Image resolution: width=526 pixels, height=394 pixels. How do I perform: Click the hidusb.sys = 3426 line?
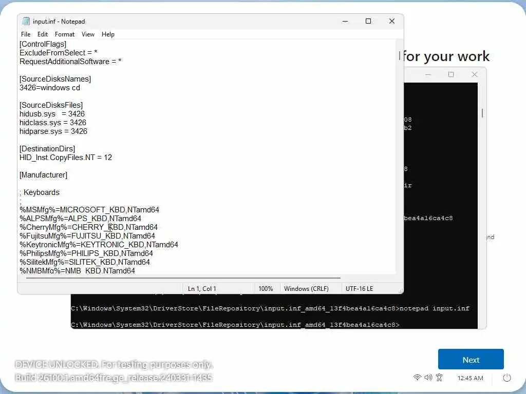52,114
